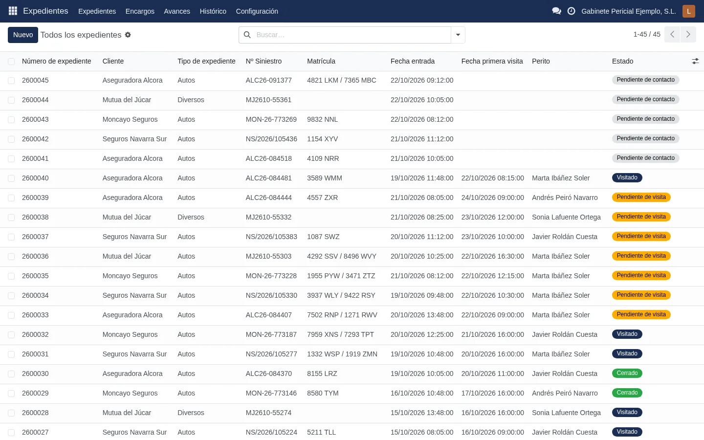The image size is (704, 440).
Task: Go to next page arrow
Action: click(x=688, y=34)
